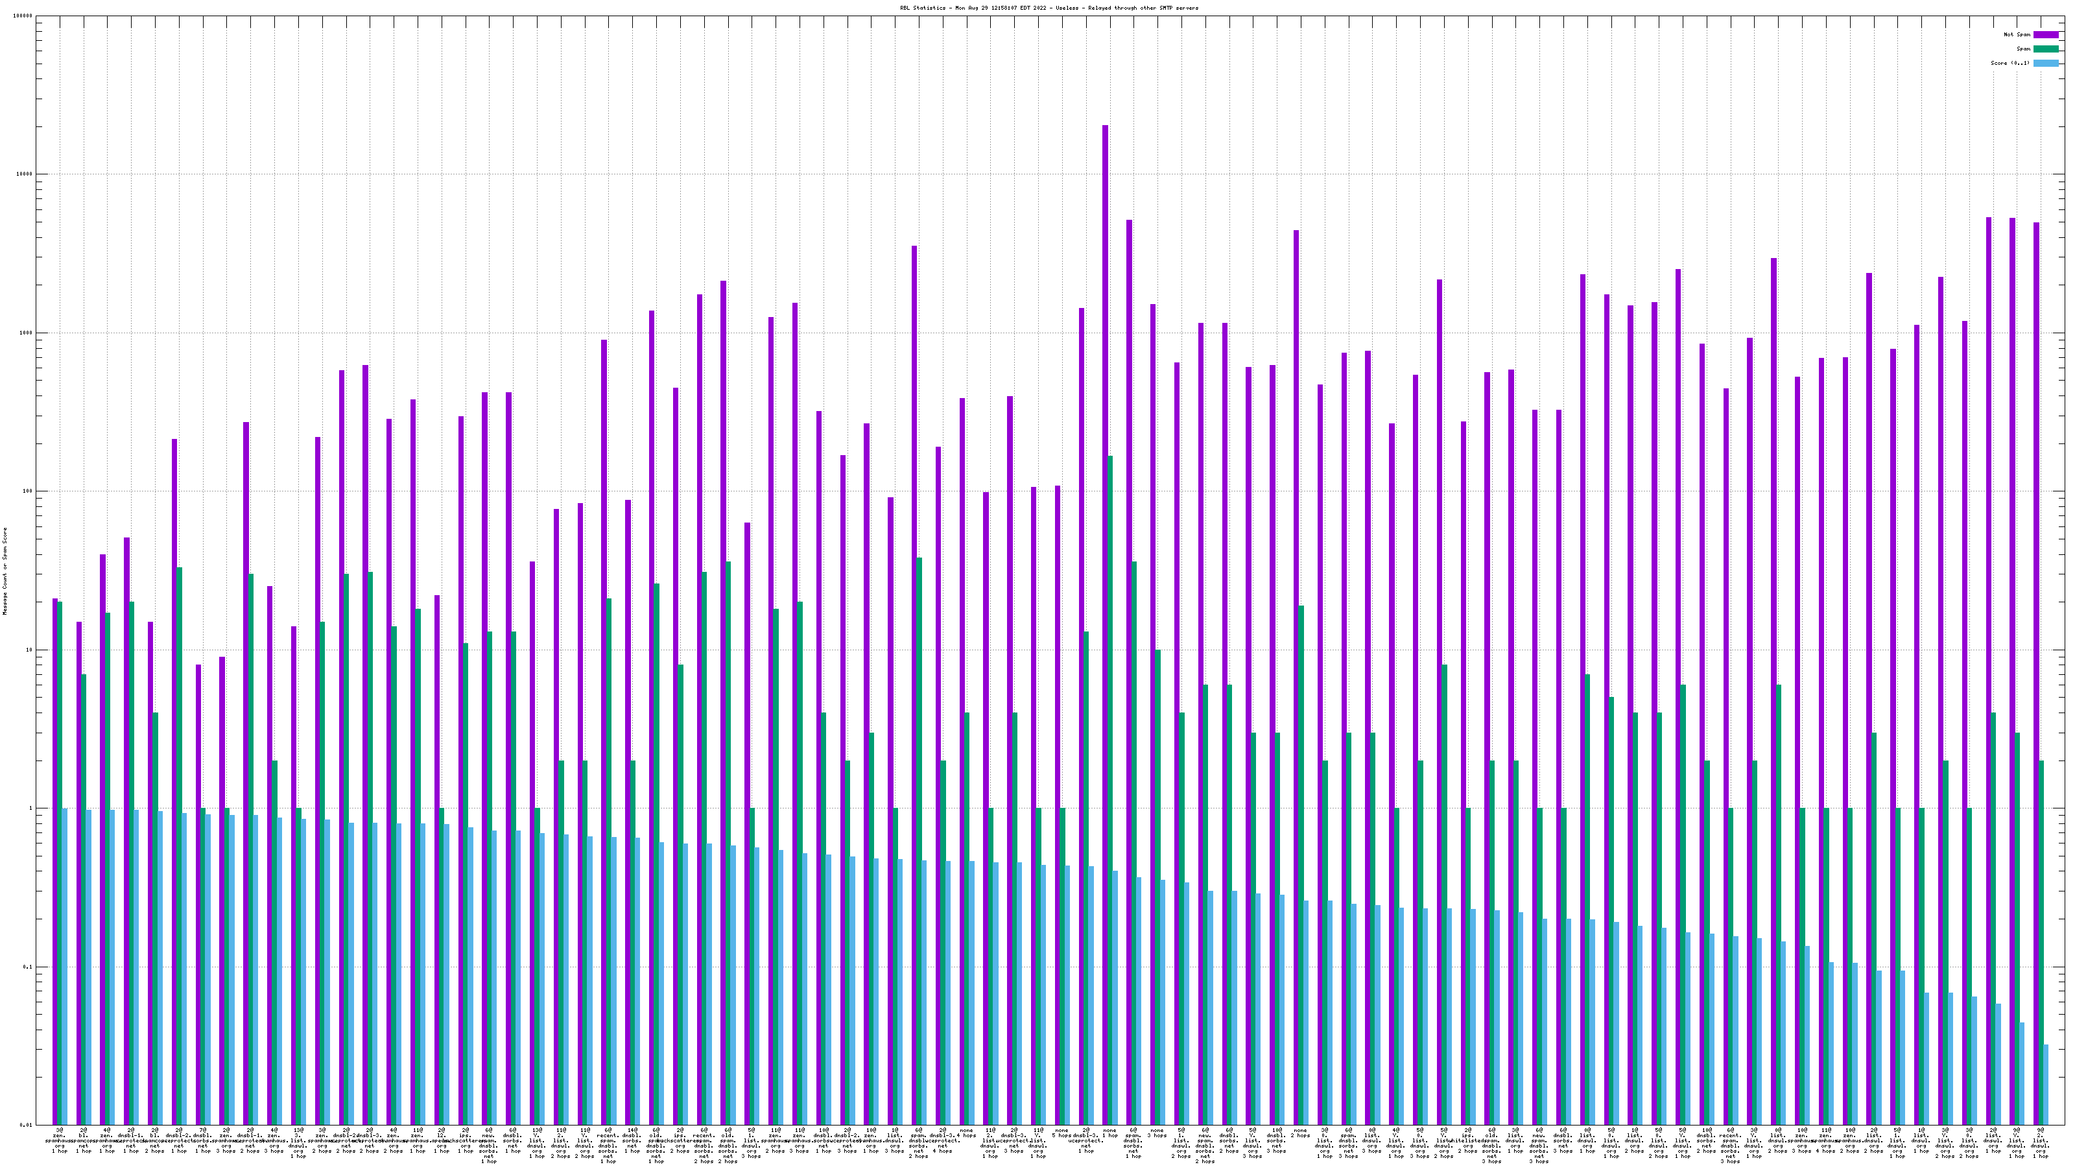
Task: Click the 1000 y-axis tick label
Action: coord(27,333)
